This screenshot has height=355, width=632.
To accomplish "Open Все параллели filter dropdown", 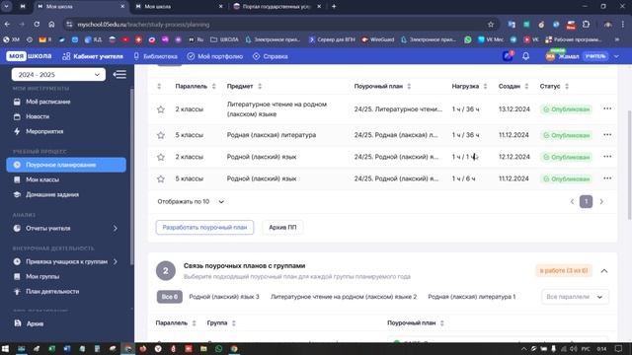I will coord(575,297).
